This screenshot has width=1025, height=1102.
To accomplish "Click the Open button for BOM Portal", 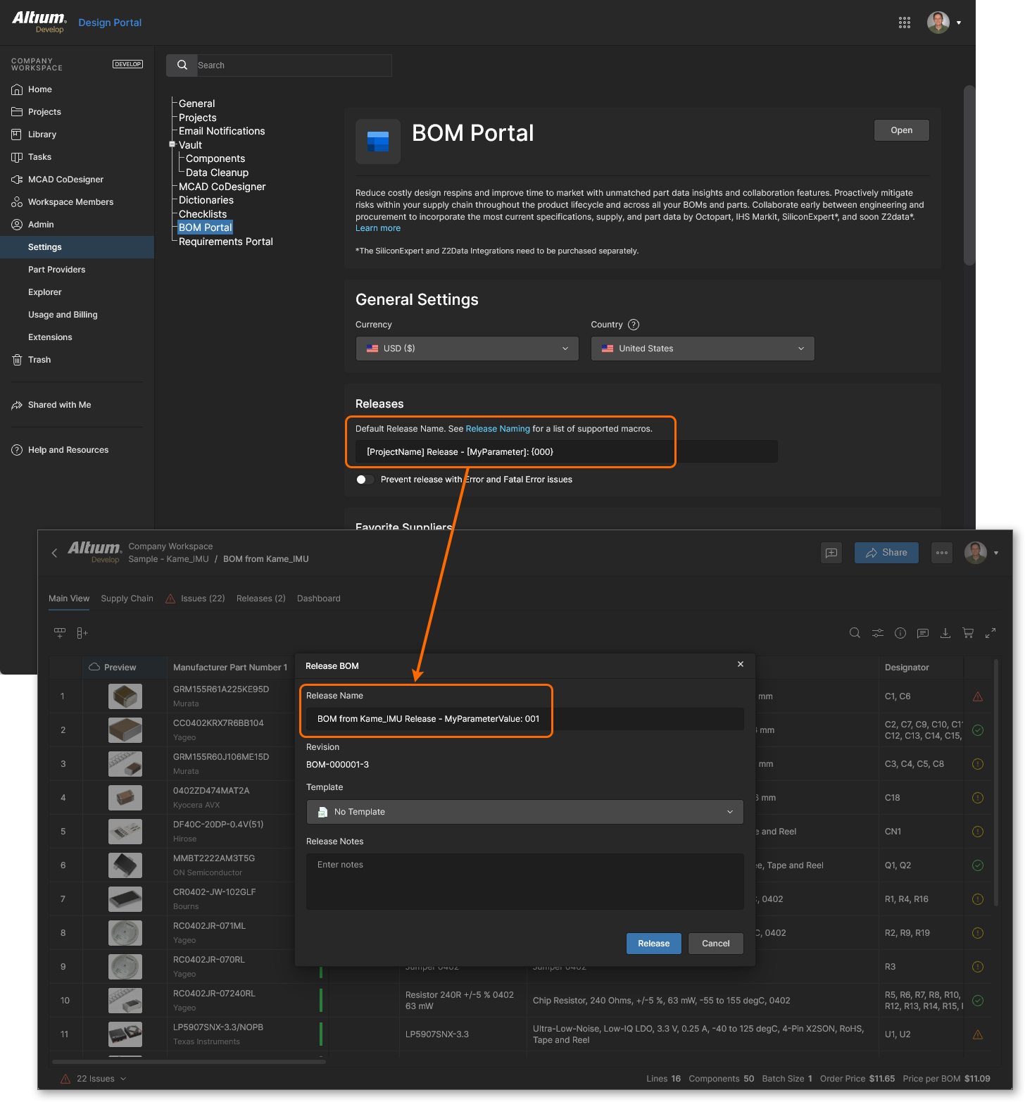I will 902,130.
